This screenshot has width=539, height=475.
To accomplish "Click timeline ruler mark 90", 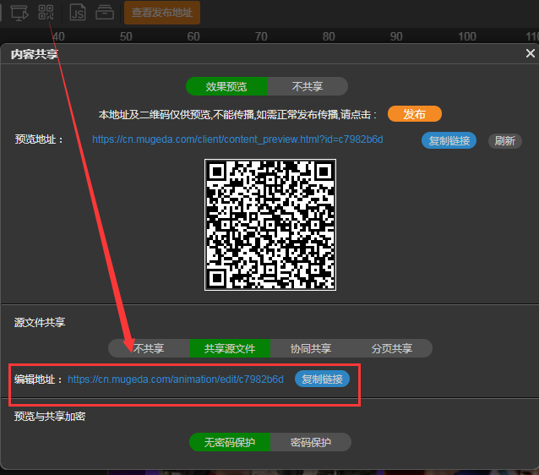I will [x=396, y=36].
